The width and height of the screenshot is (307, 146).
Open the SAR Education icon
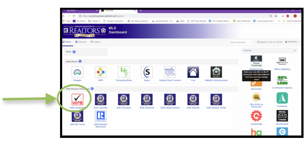124,99
